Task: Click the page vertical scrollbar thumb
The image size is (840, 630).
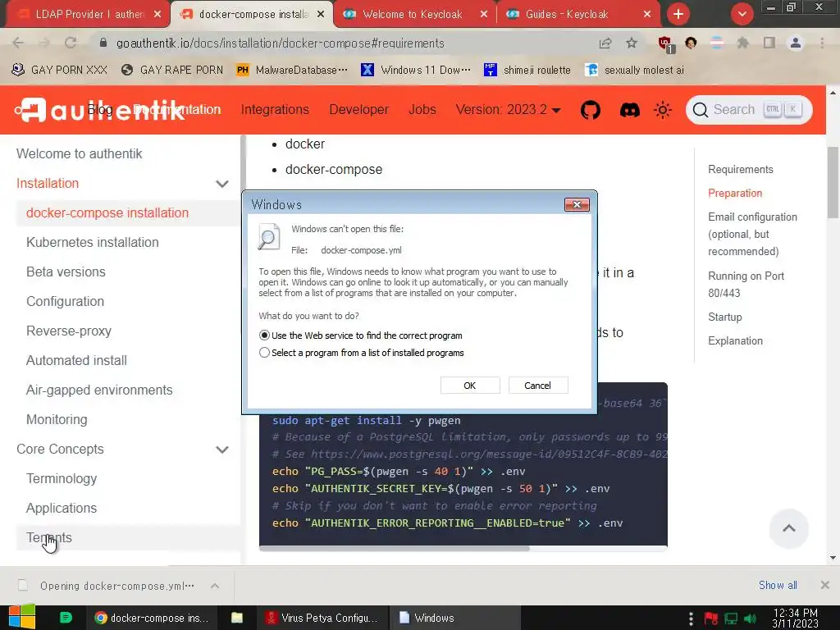Action: 833,182
